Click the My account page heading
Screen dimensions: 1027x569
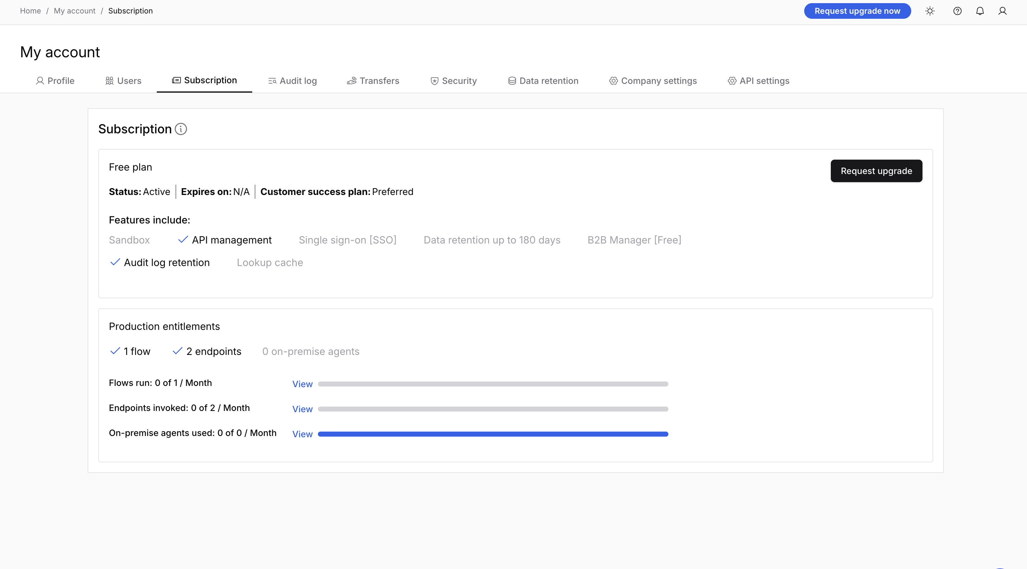tap(60, 52)
